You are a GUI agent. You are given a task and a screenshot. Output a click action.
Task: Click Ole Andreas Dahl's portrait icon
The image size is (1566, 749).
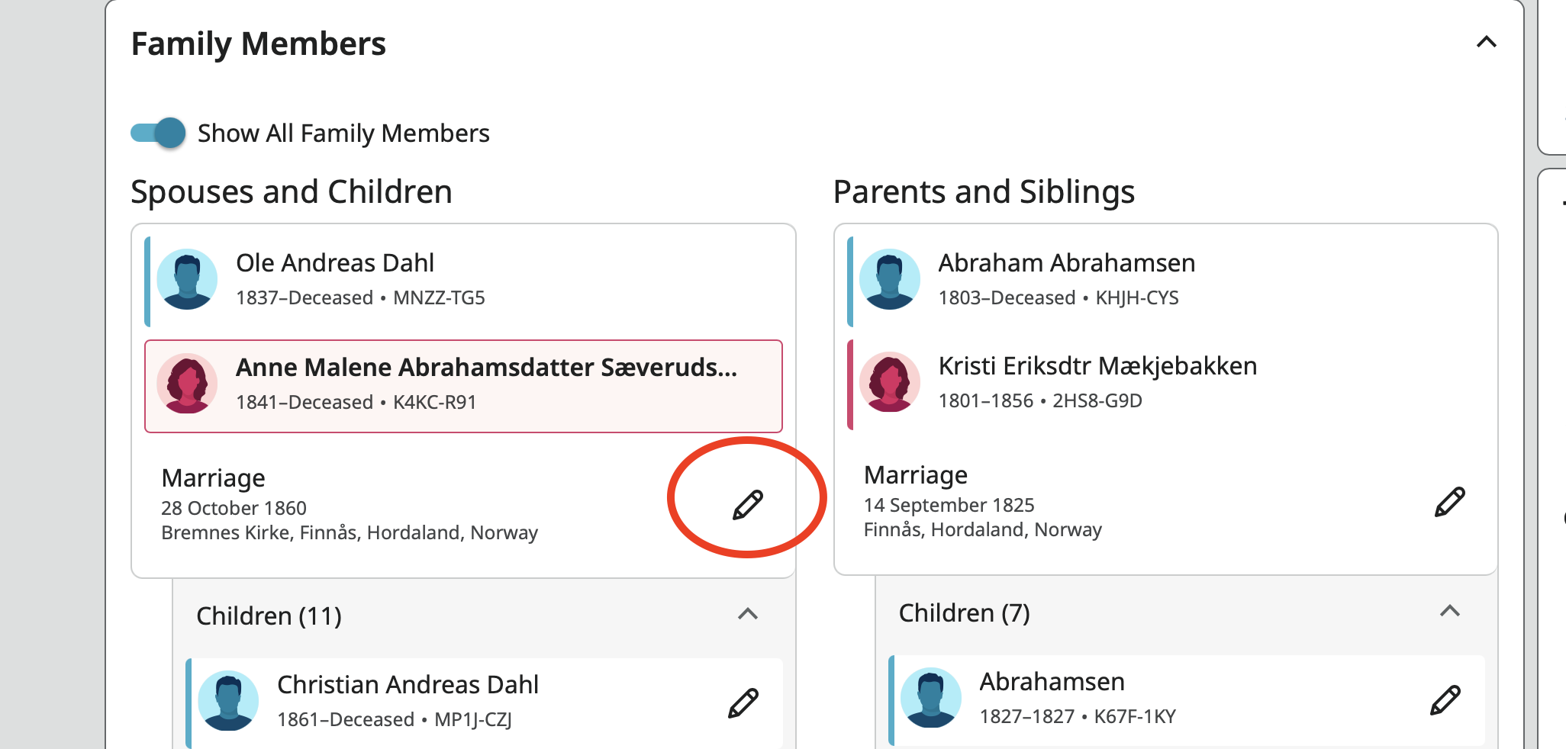[x=187, y=279]
